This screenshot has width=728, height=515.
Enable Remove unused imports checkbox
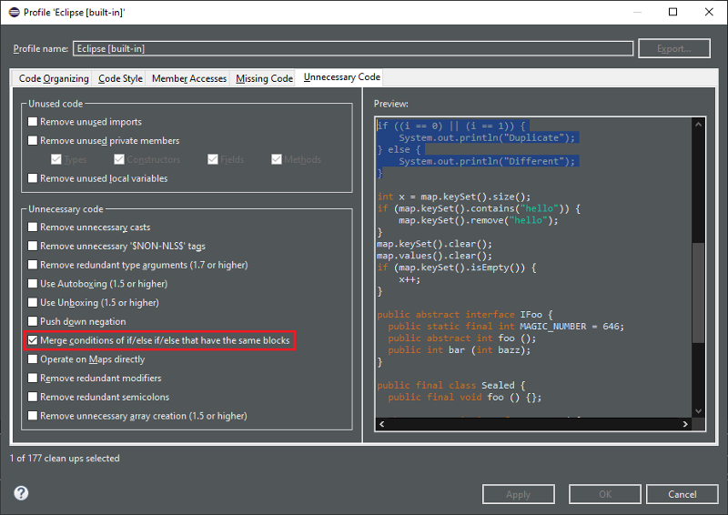click(33, 122)
